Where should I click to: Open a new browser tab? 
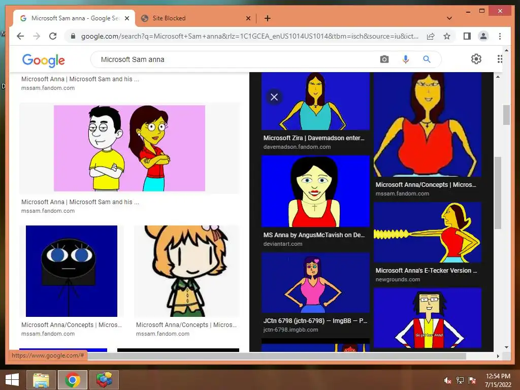tap(267, 18)
